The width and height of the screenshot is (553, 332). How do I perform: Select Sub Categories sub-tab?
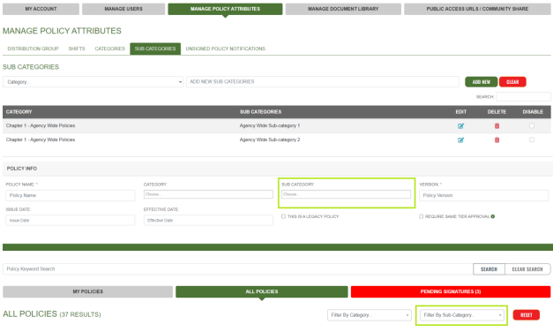155,49
